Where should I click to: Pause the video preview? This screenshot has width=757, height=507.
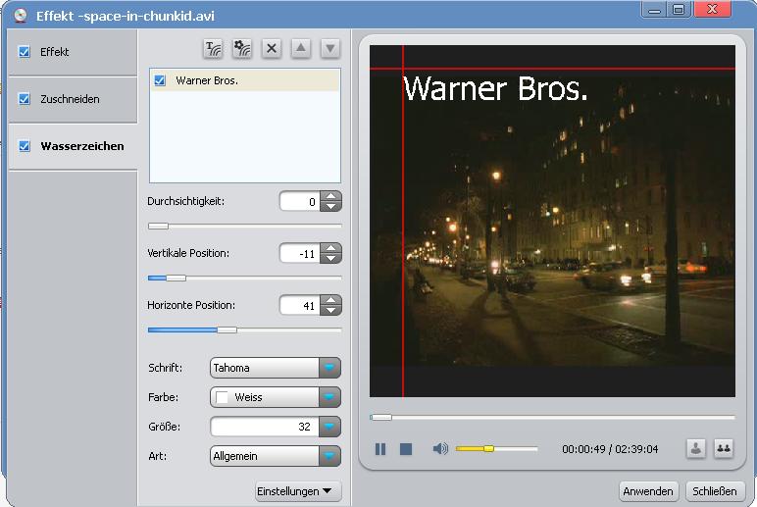click(380, 449)
